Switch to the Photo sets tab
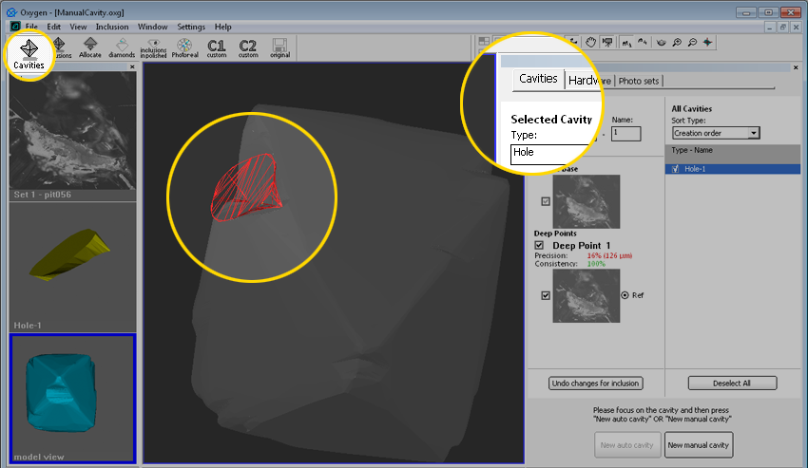This screenshot has height=468, width=808. point(639,81)
